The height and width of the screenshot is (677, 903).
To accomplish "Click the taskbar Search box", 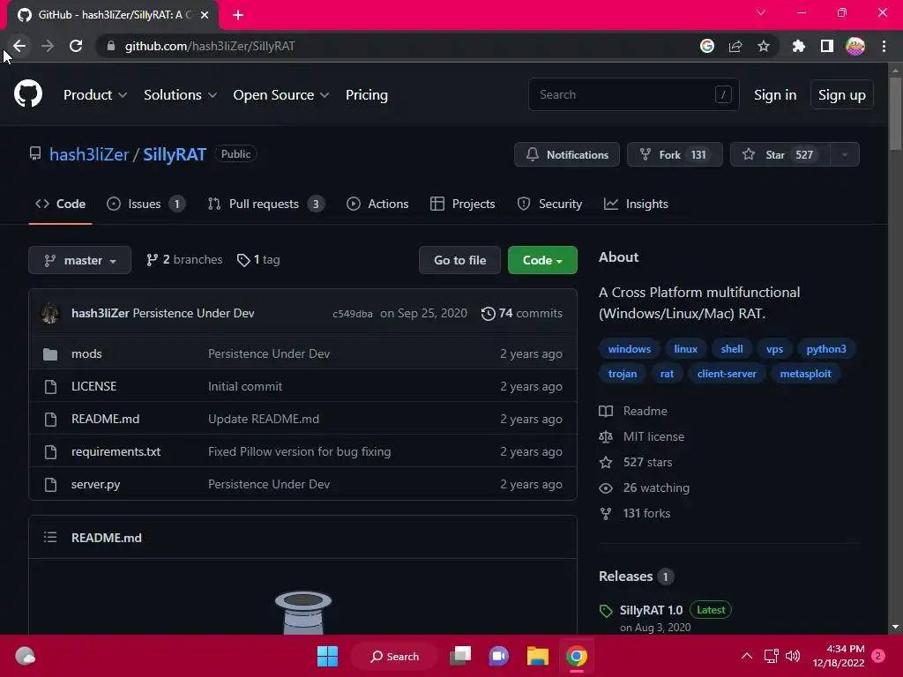I will [x=395, y=656].
